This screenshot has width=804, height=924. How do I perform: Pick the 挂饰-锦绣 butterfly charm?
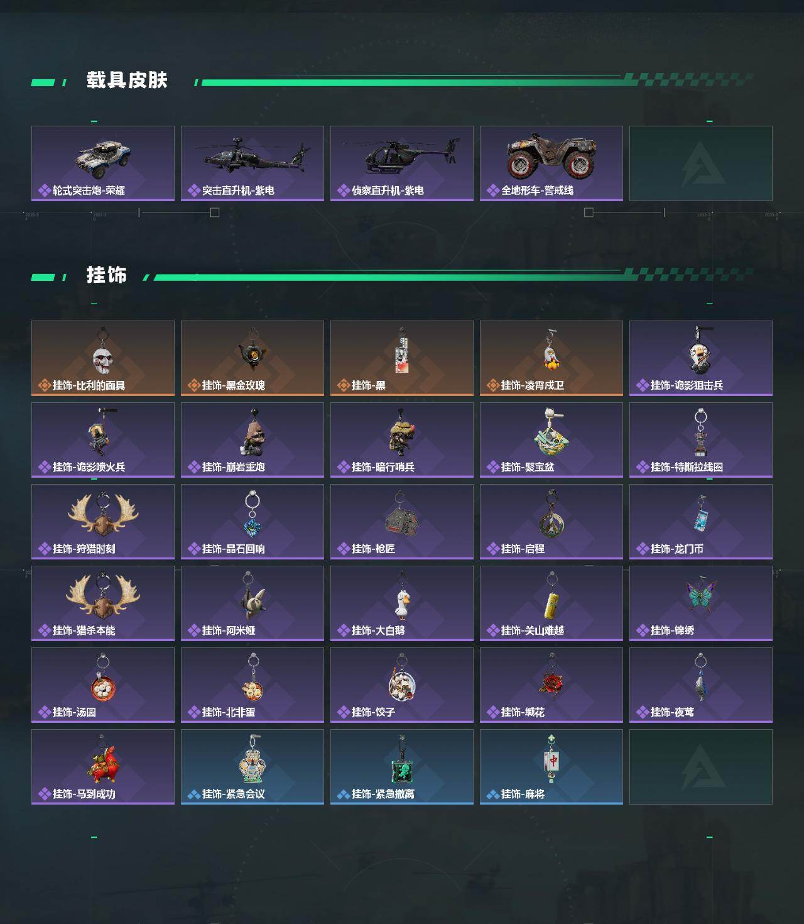click(701, 603)
